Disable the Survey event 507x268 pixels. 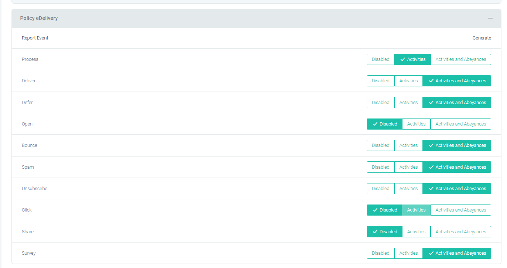pos(380,253)
